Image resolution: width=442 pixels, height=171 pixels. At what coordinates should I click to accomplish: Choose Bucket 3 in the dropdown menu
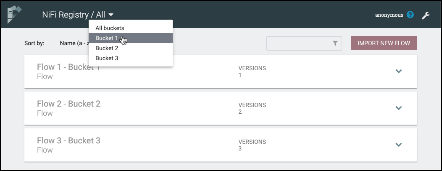coord(107,58)
